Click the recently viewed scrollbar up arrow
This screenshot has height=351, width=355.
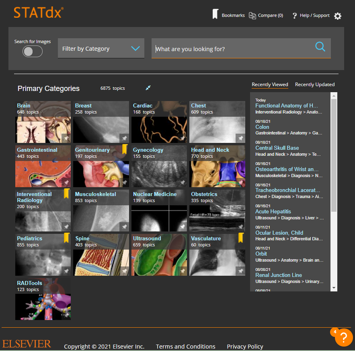334,96
